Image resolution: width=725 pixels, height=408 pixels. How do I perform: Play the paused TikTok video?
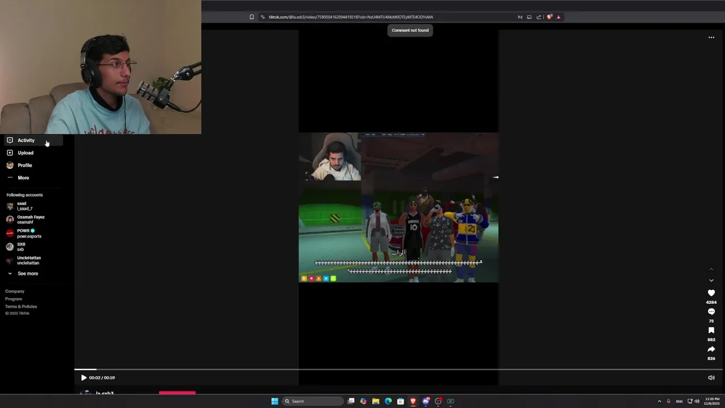(x=84, y=377)
